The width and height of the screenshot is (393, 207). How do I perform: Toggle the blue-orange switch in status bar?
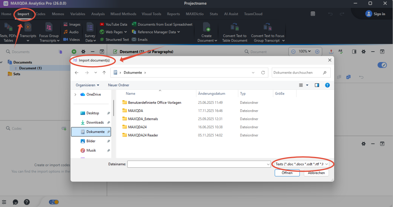click(x=54, y=202)
